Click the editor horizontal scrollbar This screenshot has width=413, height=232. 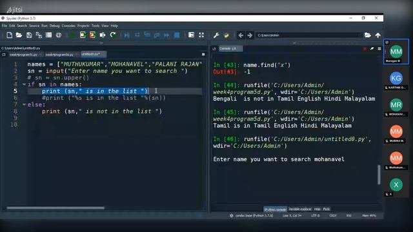click(x=55, y=208)
